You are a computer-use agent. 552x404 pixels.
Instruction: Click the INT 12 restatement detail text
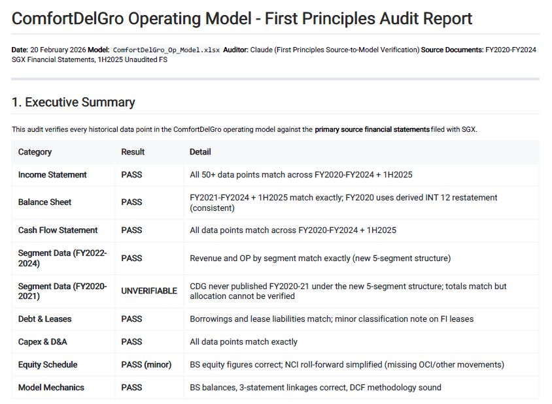click(343, 202)
